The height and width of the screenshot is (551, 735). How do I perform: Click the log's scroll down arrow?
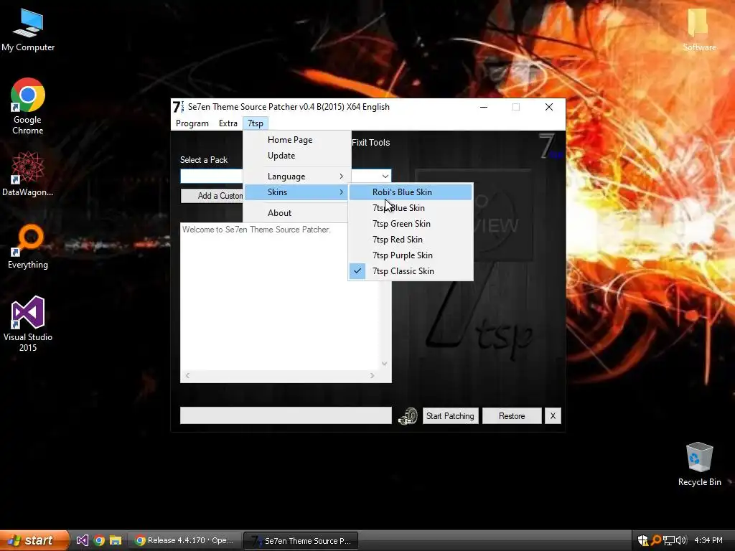point(385,364)
